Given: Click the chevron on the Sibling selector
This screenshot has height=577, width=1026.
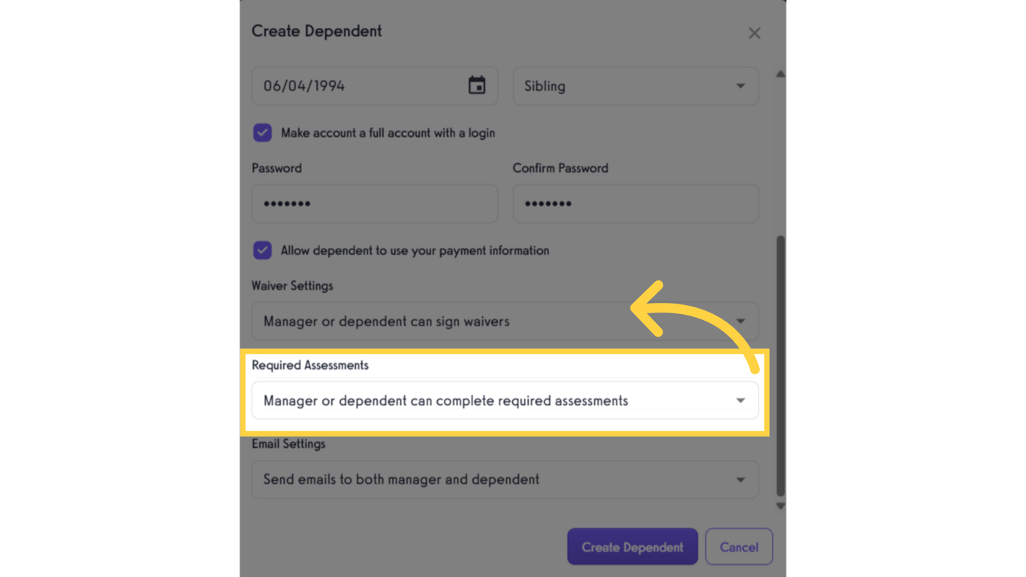Looking at the screenshot, I should (740, 86).
